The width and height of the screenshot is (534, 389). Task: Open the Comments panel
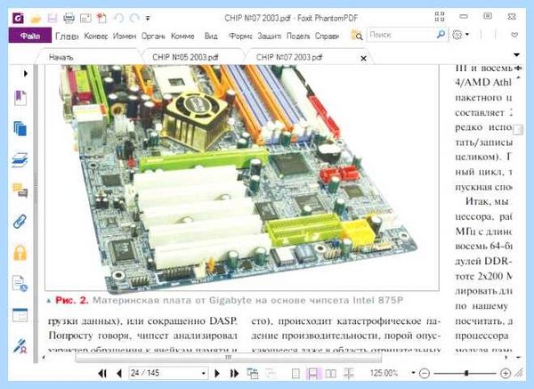point(20,190)
